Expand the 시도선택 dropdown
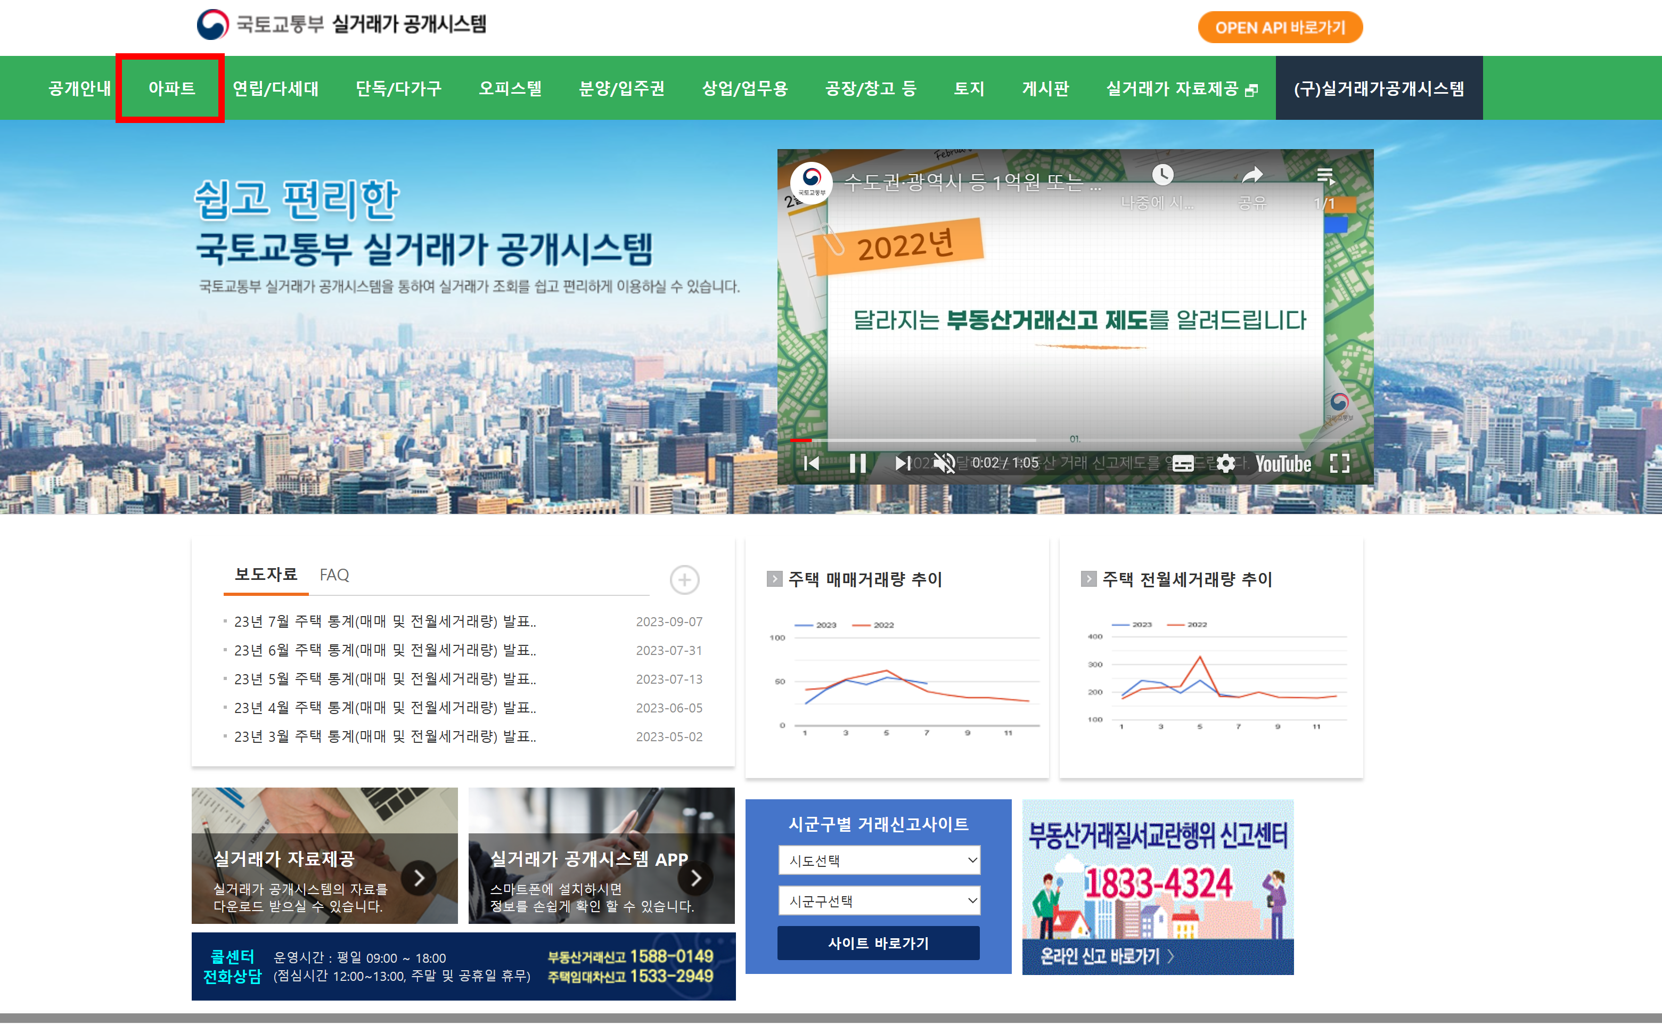 coord(879,860)
